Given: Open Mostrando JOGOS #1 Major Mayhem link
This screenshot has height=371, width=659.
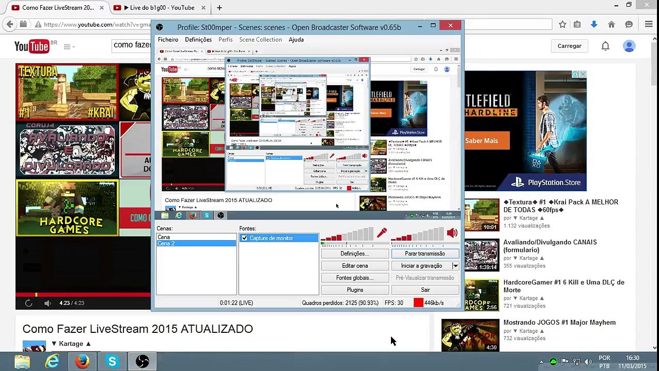Looking at the screenshot, I should [x=559, y=323].
